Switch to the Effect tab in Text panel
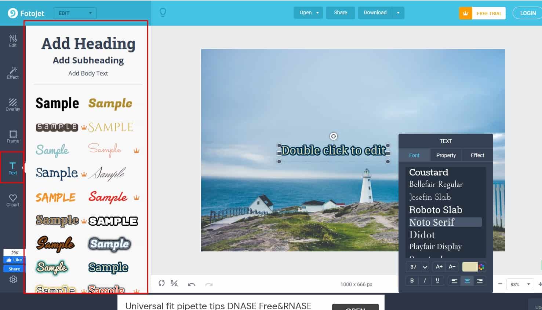The image size is (542, 310). pyautogui.click(x=477, y=155)
